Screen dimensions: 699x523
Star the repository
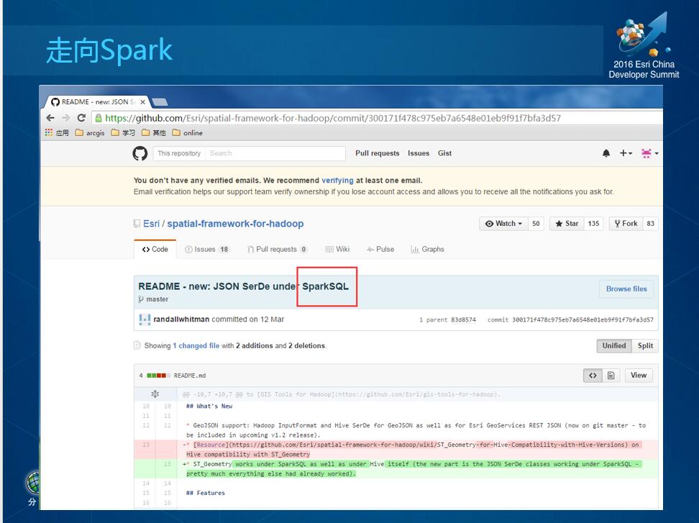tap(567, 224)
